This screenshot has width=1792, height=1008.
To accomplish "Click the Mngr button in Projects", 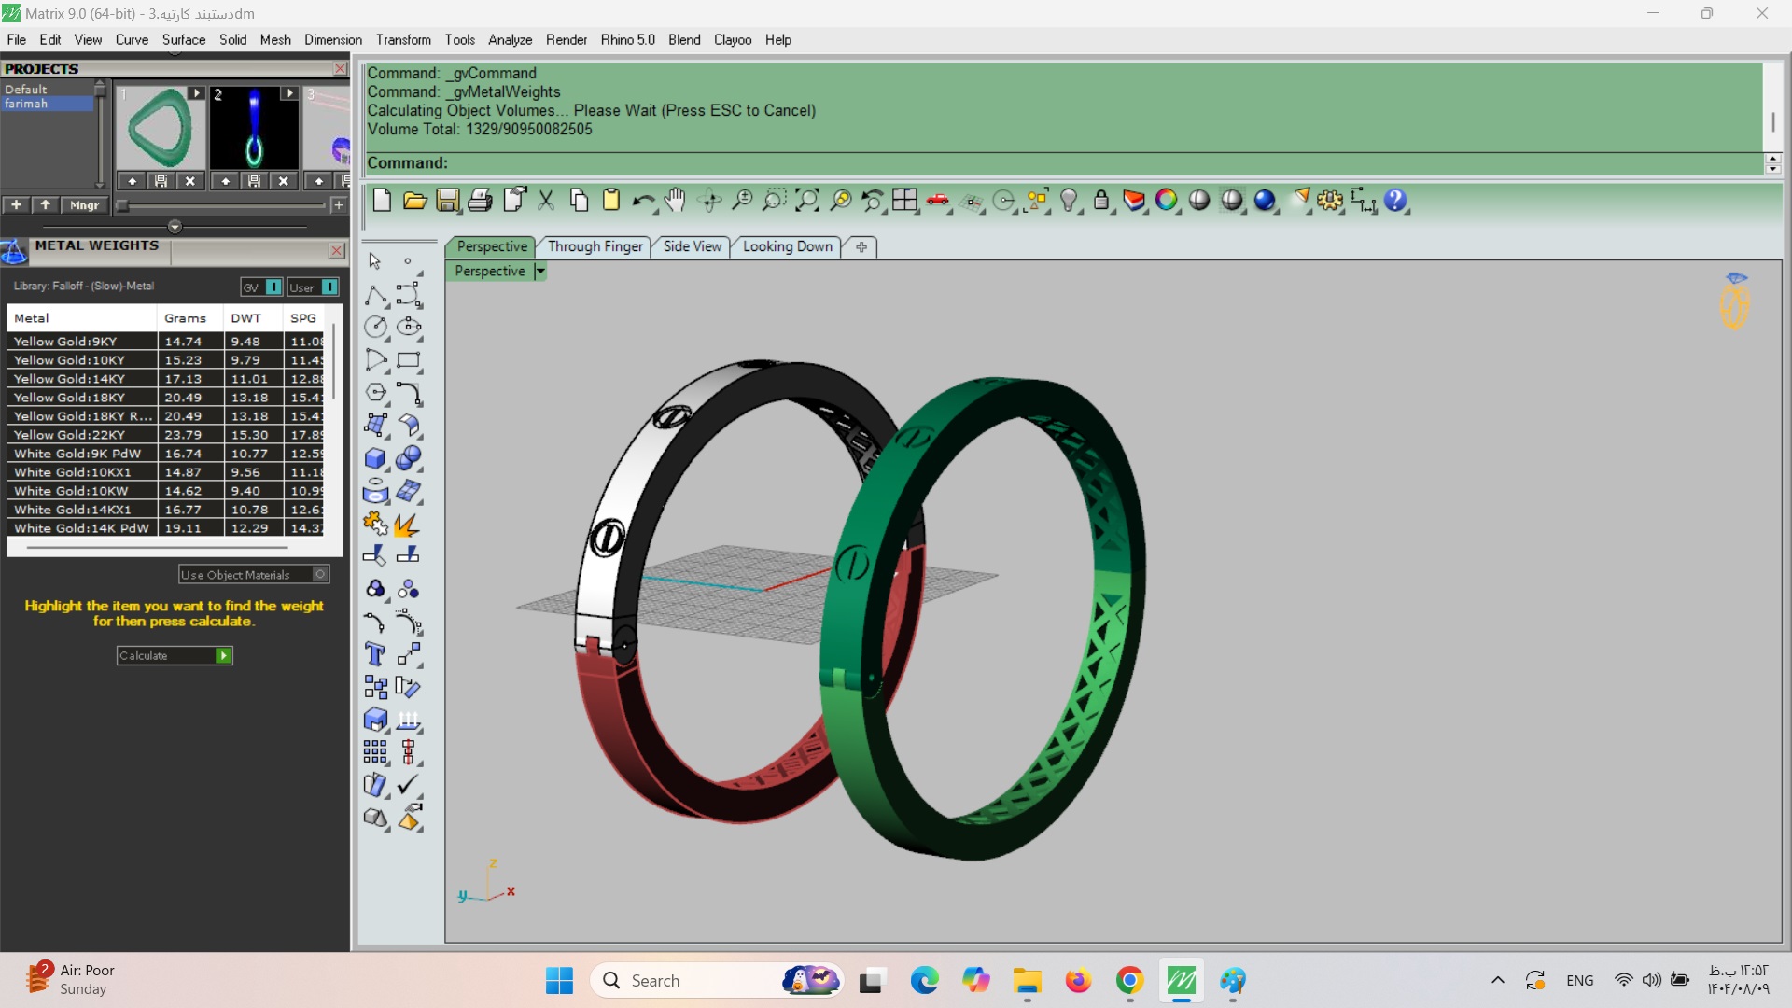I will 84,205.
